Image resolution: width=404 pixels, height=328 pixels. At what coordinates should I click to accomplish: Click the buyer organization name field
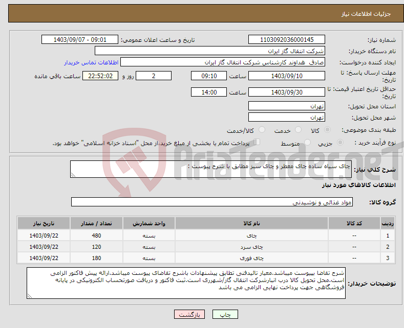(210, 51)
